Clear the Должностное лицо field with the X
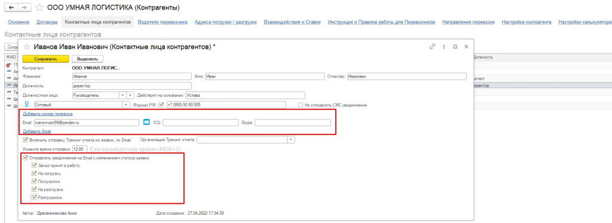 (x=131, y=95)
